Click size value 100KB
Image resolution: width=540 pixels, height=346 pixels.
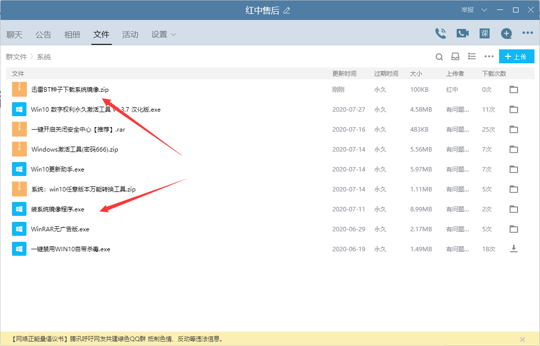coord(419,89)
